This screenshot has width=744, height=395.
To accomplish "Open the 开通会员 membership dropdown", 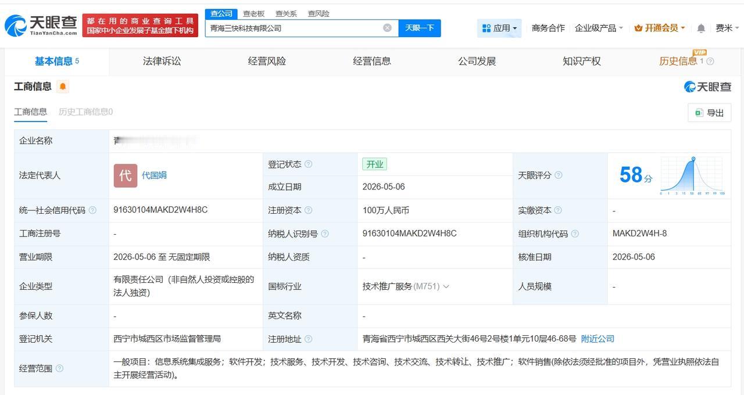I will (x=660, y=28).
